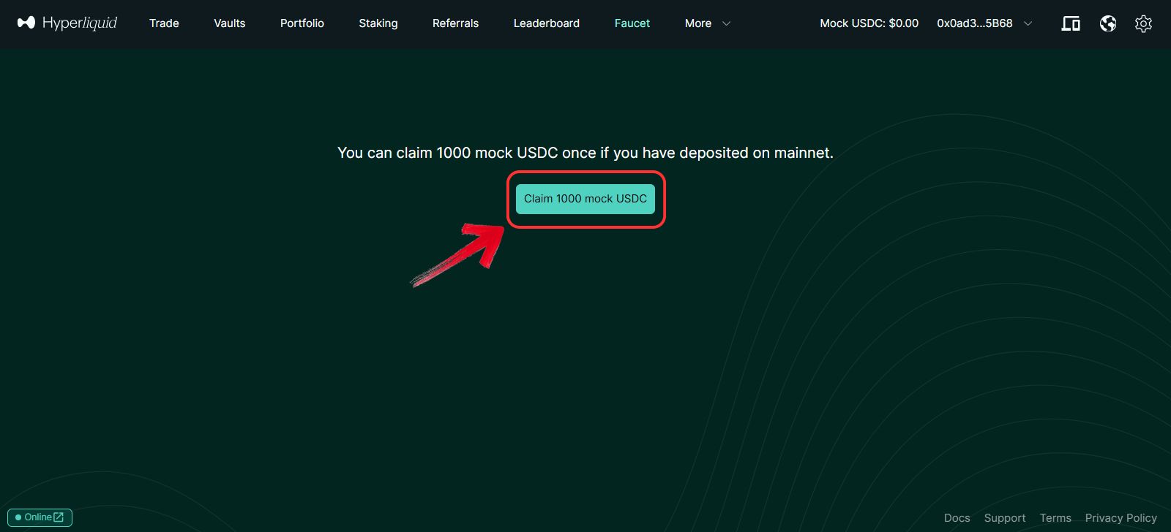Image resolution: width=1171 pixels, height=532 pixels.
Task: Open Referrals page
Action: point(455,23)
